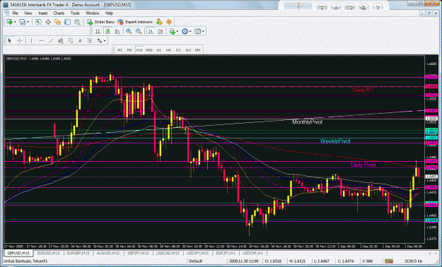Zoom out of the chart
This screenshot has height=267, width=442.
tap(139, 32)
